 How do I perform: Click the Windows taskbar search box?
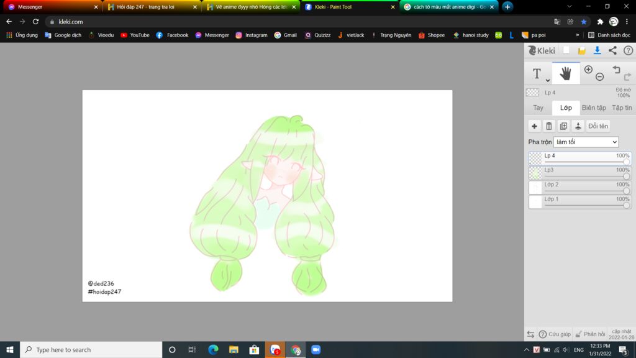point(91,349)
